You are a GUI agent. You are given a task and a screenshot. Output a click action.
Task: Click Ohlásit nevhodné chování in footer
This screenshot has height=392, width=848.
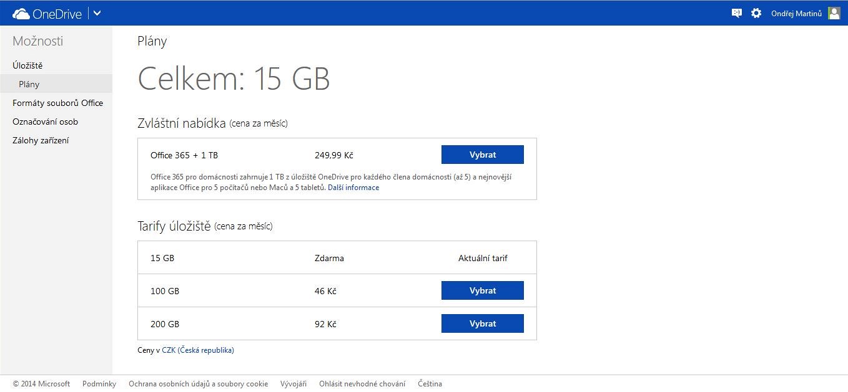362,384
